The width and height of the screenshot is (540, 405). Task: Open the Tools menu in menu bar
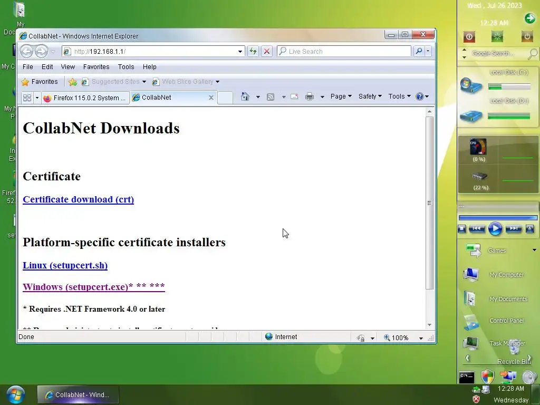126,67
